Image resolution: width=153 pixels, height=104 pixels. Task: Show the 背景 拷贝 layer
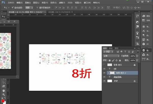[104, 65]
